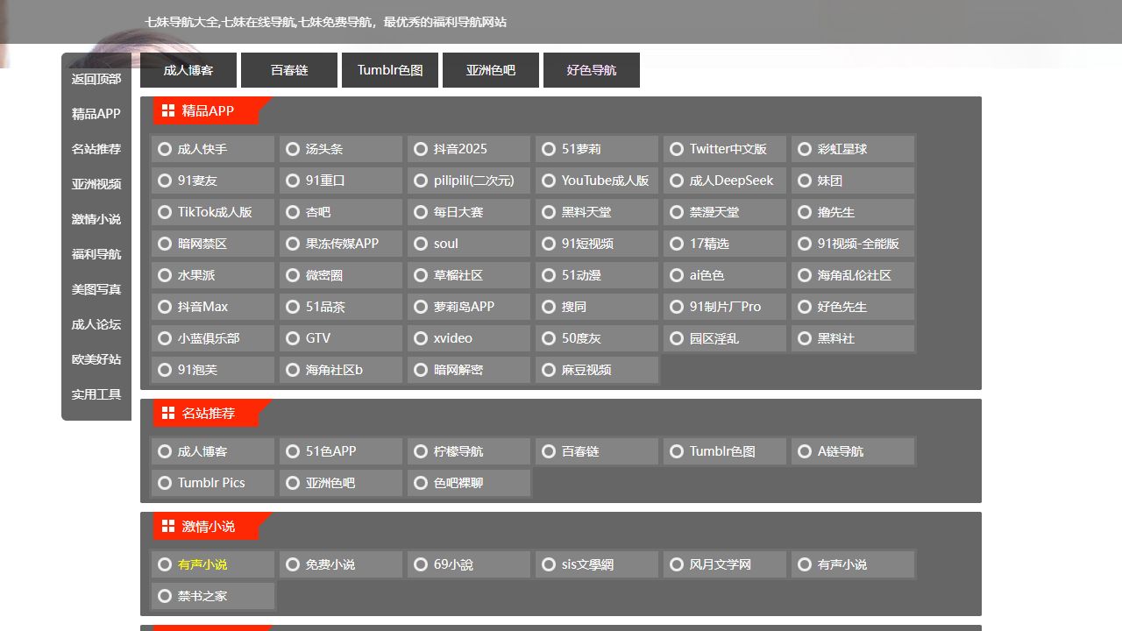Click the 好色导航 button
Viewport: 1122px width, 631px height.
(592, 70)
